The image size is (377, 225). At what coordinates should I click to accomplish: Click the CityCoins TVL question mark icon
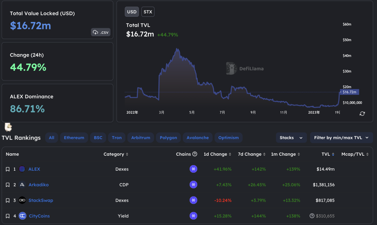(312, 216)
